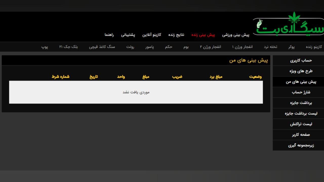Open برداشت جایزه sidebar option
This screenshot has width=324, height=182.
click(301, 103)
